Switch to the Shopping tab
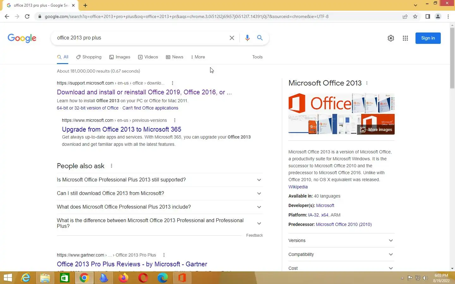 tap(89, 57)
